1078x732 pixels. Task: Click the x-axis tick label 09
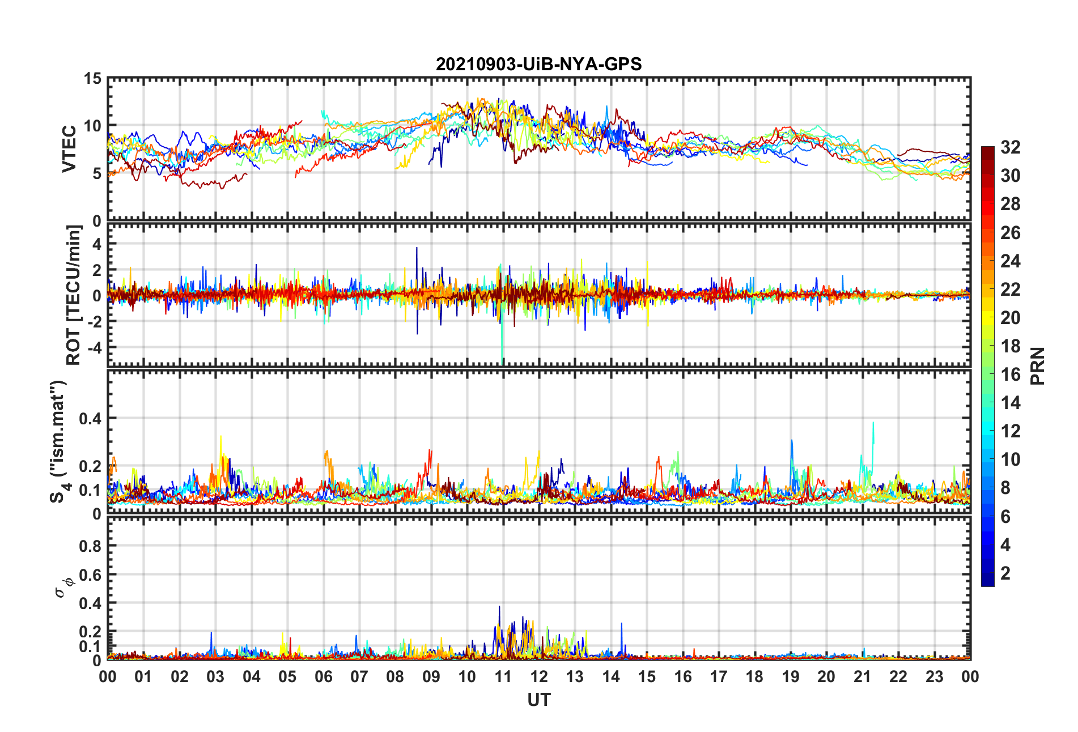coord(431,676)
